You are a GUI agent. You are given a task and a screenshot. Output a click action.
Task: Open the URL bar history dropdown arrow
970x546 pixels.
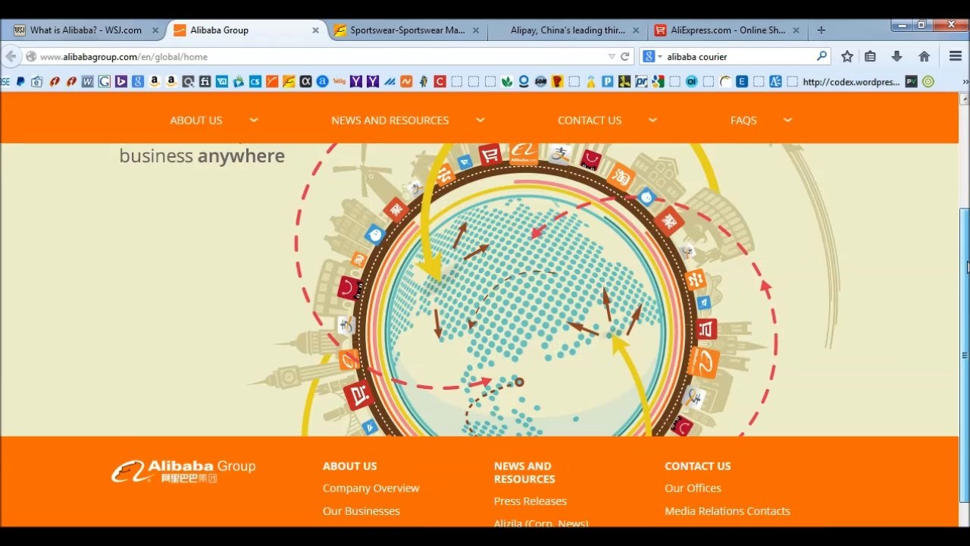[612, 56]
